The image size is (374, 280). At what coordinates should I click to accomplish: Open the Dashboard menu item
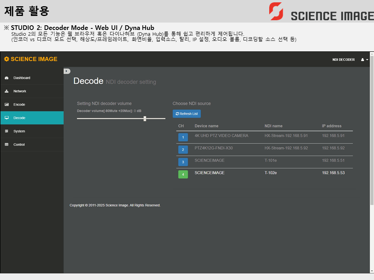click(x=32, y=78)
